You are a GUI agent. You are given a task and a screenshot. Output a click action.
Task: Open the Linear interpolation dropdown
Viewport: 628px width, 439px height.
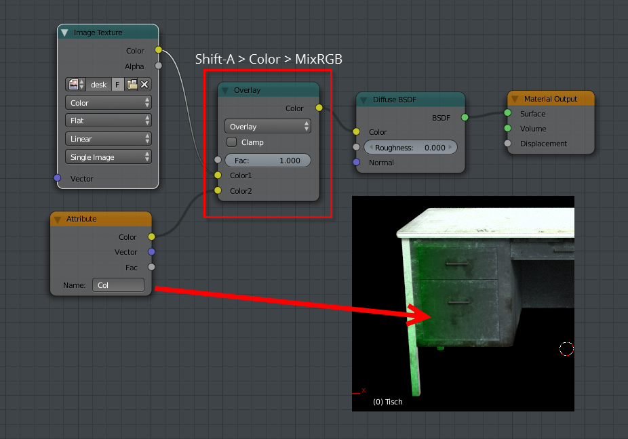coord(108,139)
